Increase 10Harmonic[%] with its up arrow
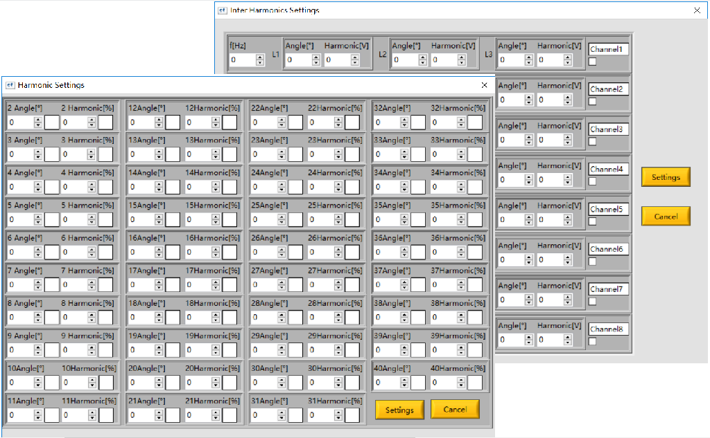This screenshot has width=710, height=438. coord(92,380)
